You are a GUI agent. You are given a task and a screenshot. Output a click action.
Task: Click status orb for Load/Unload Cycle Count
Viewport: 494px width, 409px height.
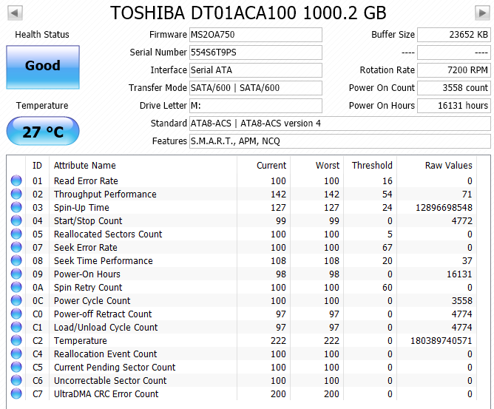pos(16,327)
